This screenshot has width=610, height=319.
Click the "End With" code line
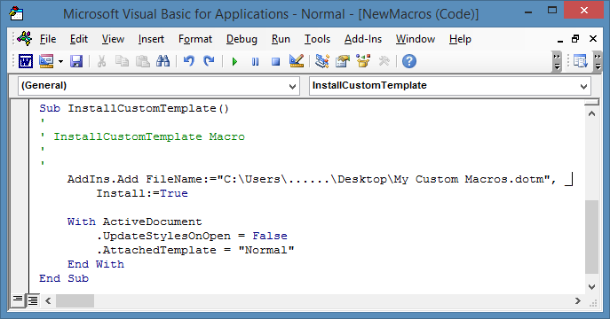(x=96, y=264)
